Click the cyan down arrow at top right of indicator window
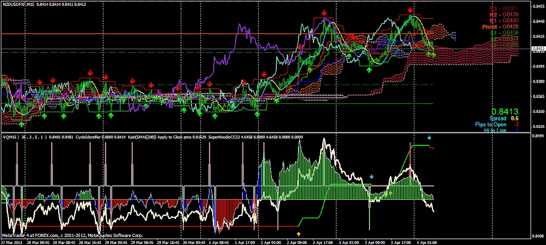 click(x=429, y=137)
